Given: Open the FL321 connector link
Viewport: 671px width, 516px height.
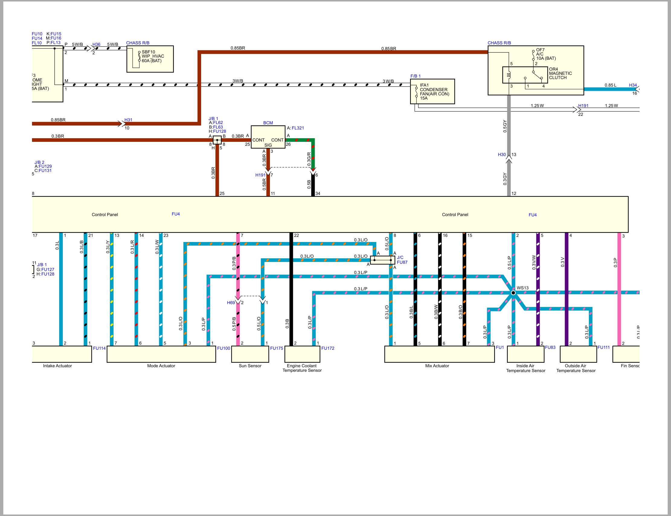Looking at the screenshot, I should click(298, 128).
